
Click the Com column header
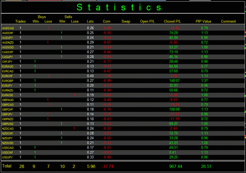[x=107, y=21]
